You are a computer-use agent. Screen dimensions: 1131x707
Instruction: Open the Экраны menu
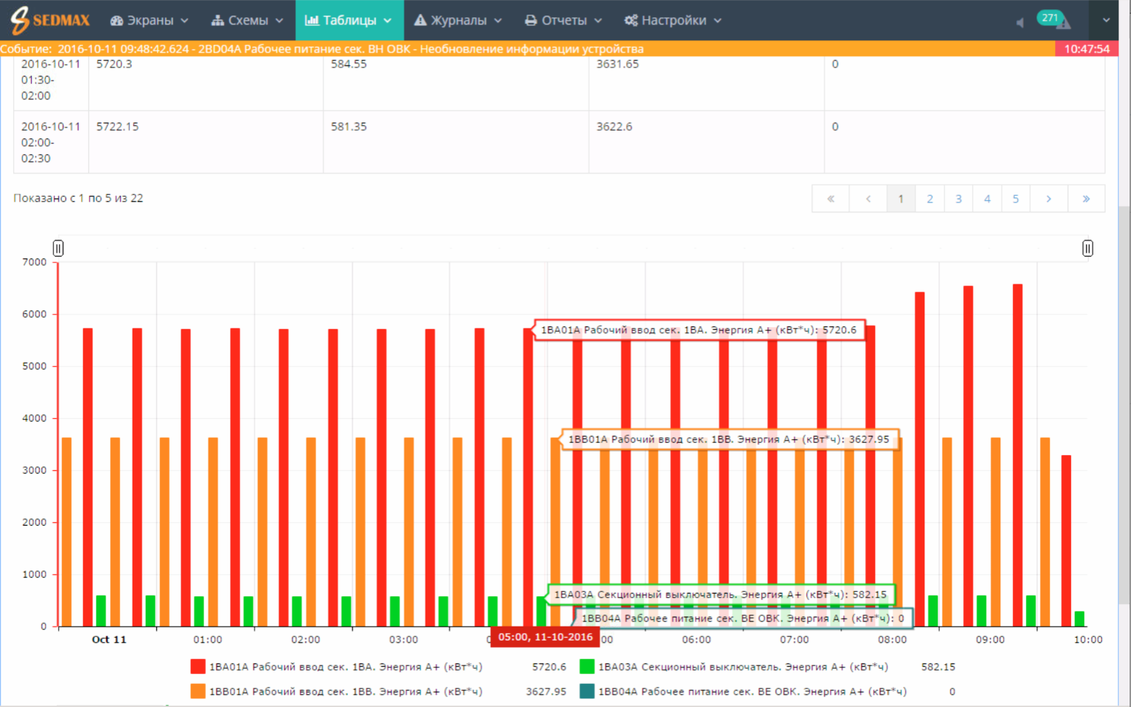149,20
